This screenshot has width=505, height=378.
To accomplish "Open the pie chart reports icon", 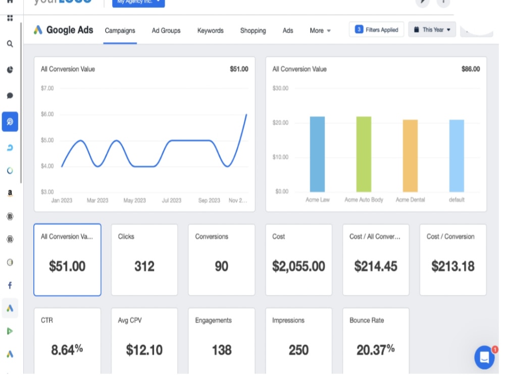I will click(x=10, y=70).
